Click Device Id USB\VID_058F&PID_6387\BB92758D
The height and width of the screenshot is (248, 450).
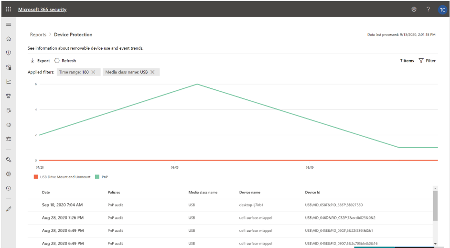click(x=334, y=205)
